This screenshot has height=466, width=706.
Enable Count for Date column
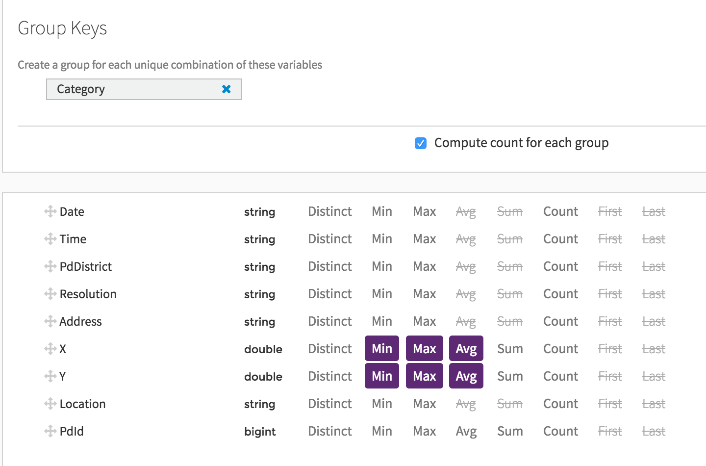[x=561, y=211]
